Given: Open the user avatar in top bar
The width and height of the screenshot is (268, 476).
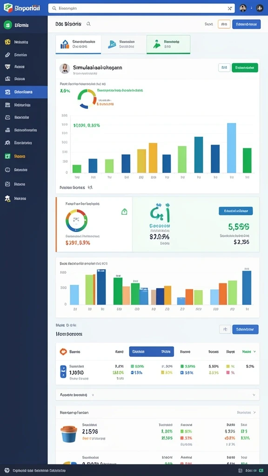Looking at the screenshot, I should click(243, 8).
